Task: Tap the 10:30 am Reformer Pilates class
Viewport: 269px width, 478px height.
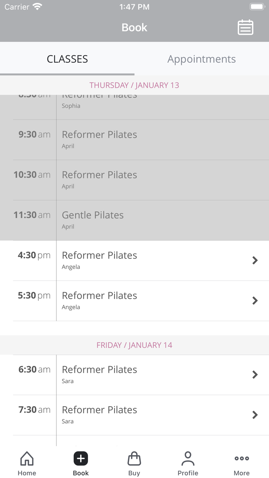Action: (x=134, y=179)
